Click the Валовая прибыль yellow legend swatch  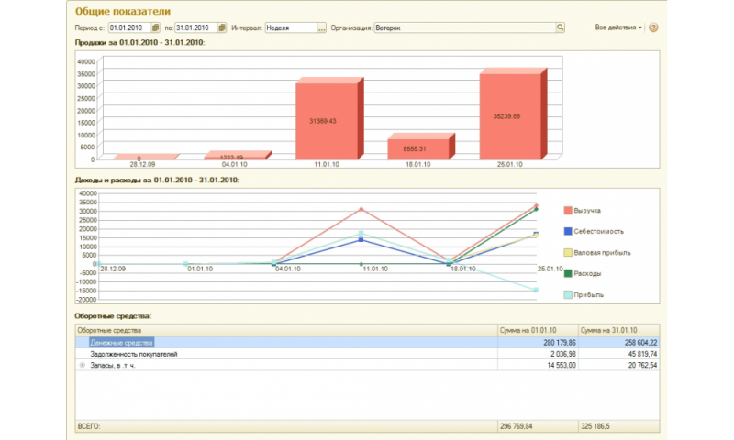pyautogui.click(x=568, y=253)
